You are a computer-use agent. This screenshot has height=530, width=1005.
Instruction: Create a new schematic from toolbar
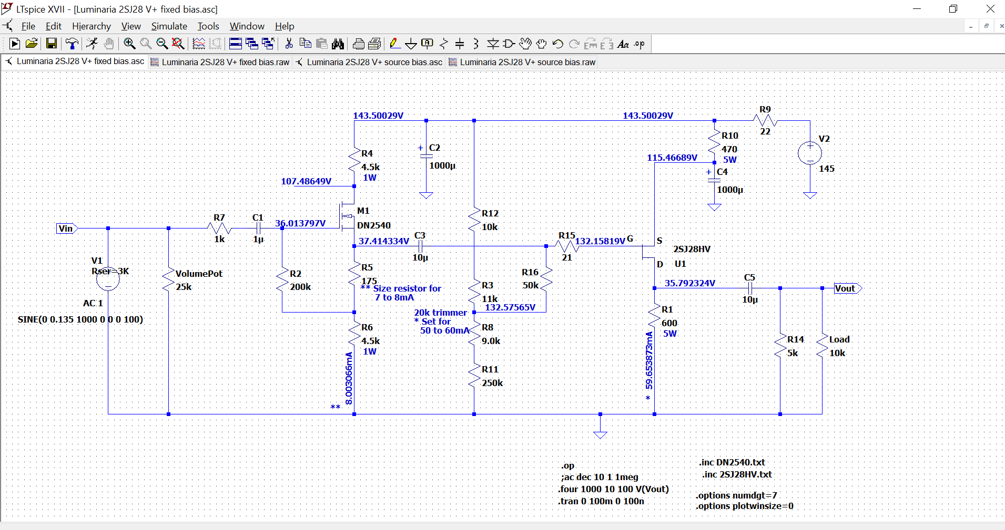point(15,44)
